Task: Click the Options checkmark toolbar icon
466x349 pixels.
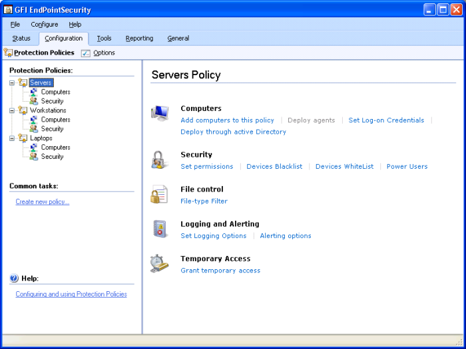Action: 86,53
